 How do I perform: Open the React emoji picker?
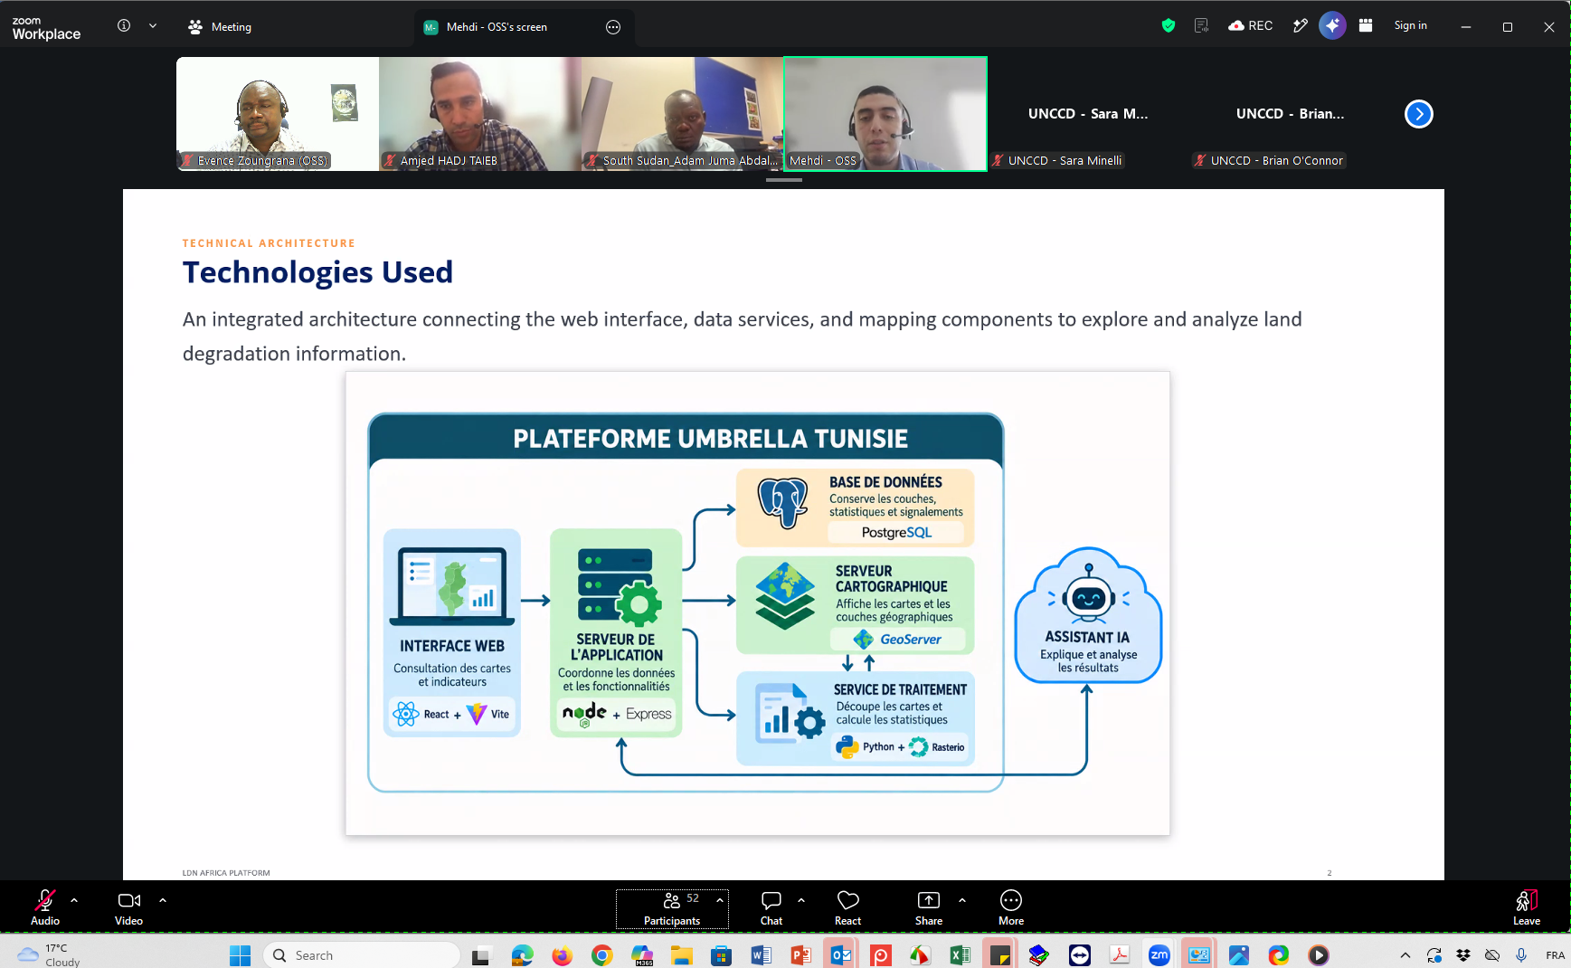tap(848, 907)
